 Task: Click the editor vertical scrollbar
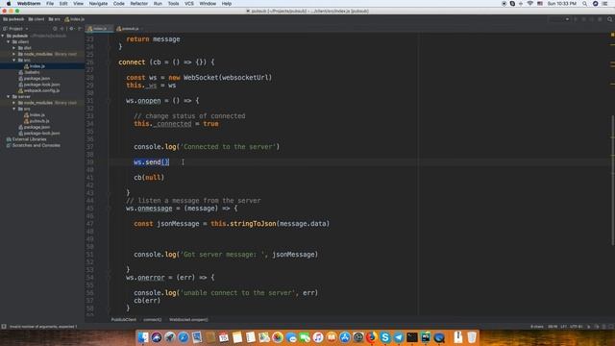click(612, 181)
